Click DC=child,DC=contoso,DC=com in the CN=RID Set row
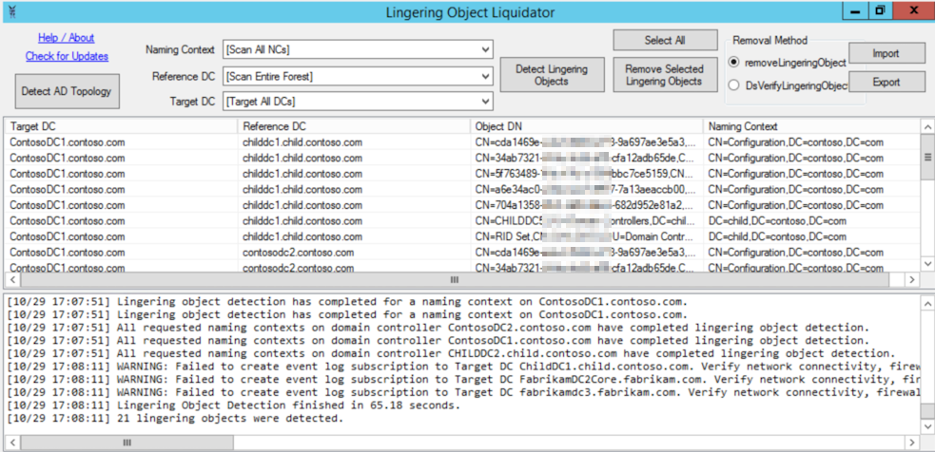Screen dimensions: 935x452 point(777,236)
